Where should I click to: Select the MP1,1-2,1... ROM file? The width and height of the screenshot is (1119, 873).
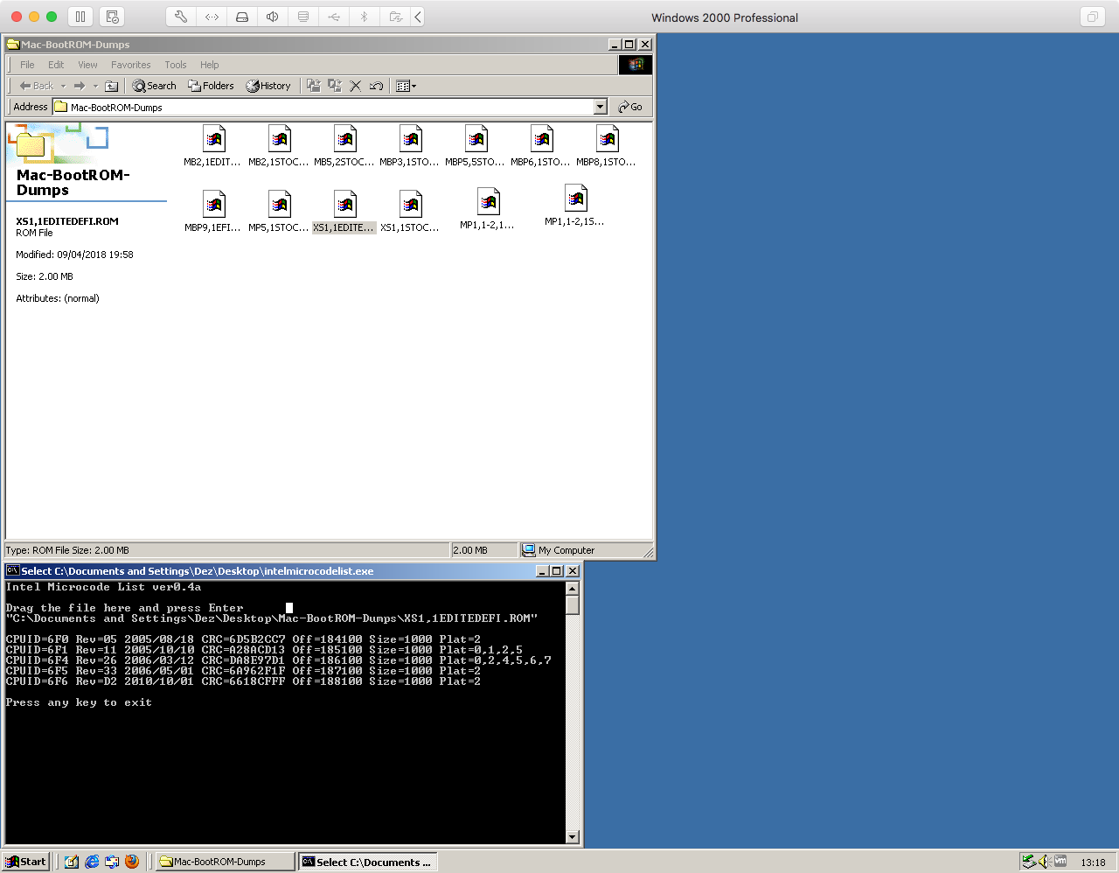point(488,208)
